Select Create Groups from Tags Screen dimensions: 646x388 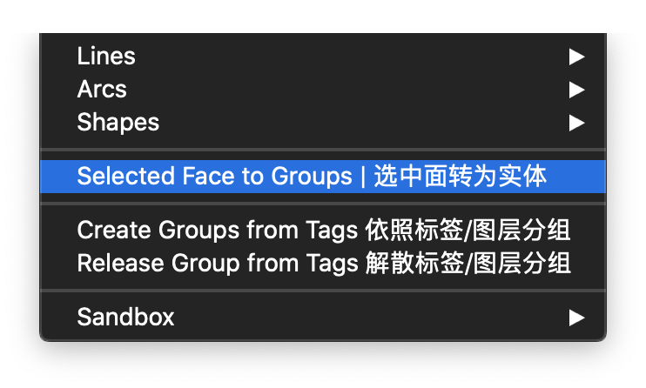click(x=323, y=230)
